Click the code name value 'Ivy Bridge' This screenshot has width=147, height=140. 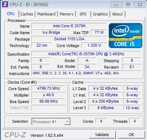pos(51,32)
